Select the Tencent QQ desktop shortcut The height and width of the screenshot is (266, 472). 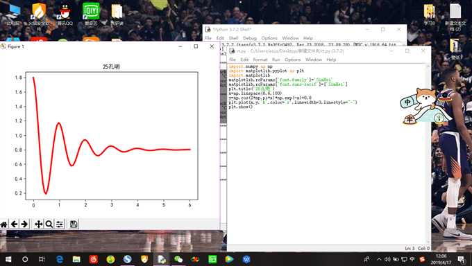pyautogui.click(x=65, y=15)
